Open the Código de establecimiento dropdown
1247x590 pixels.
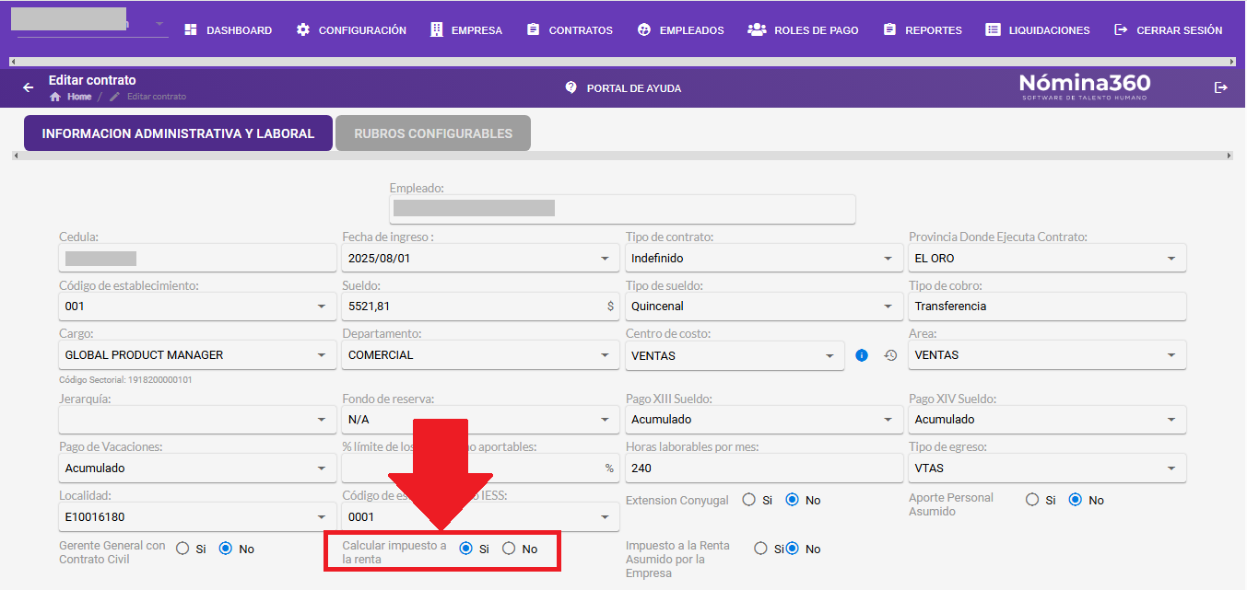[197, 307]
